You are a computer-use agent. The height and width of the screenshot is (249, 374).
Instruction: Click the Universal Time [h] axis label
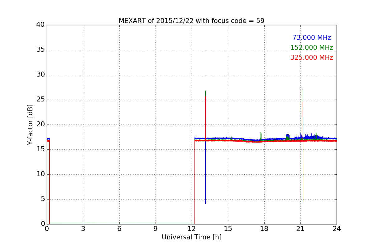(191, 237)
